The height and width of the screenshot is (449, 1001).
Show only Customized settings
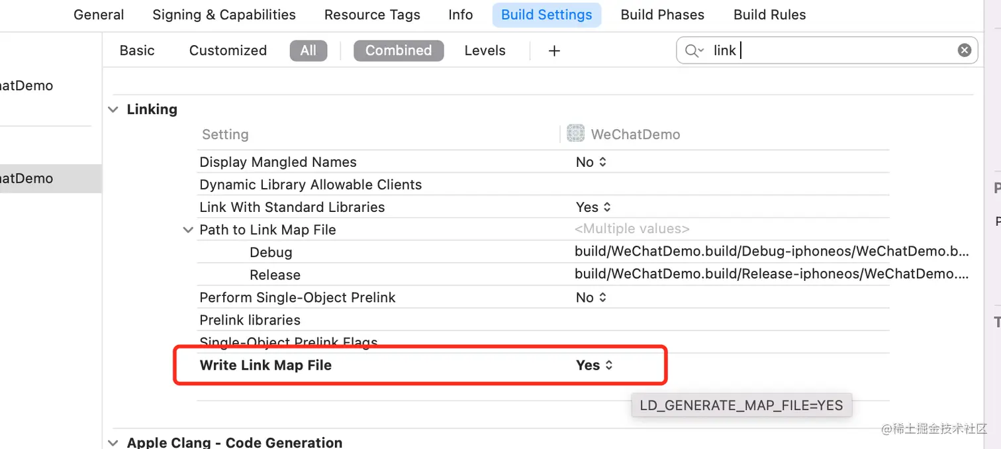(228, 50)
